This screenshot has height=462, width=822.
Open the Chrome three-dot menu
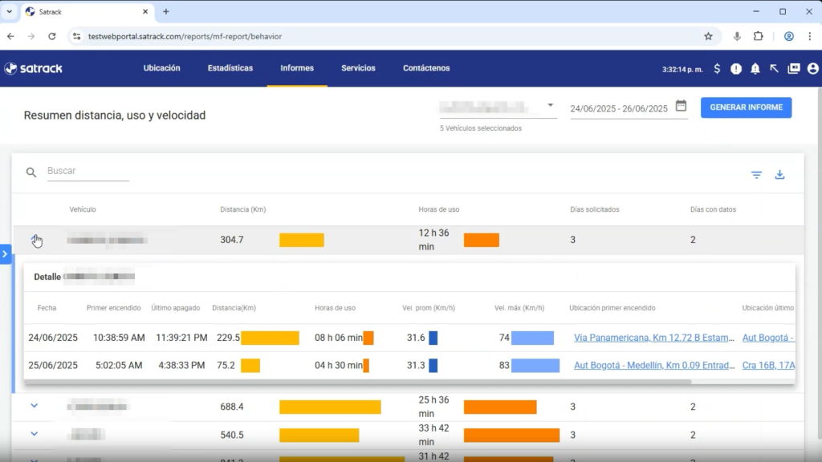(810, 36)
